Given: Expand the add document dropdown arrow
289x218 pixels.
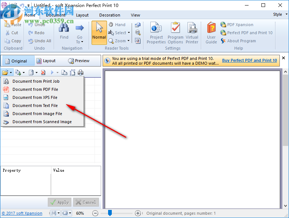Looking at the screenshot, I should pos(24,72).
